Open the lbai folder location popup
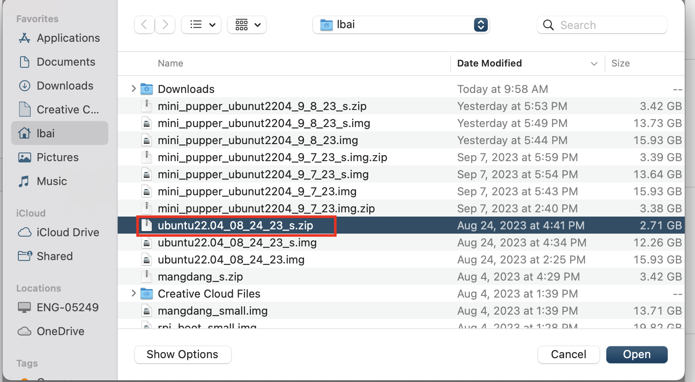 coord(401,25)
